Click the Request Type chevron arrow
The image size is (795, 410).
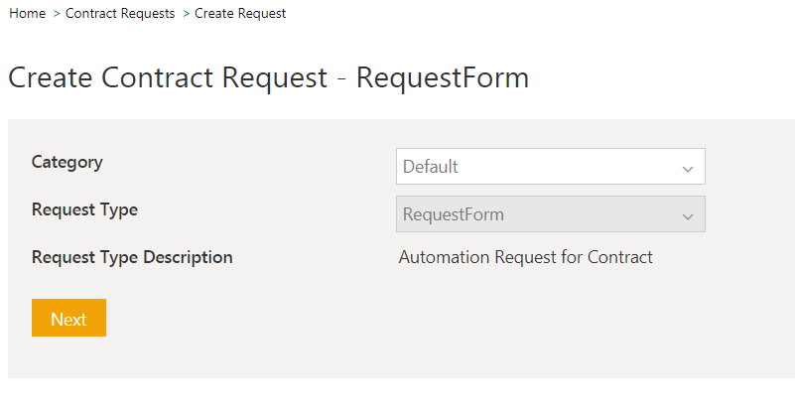click(x=687, y=215)
